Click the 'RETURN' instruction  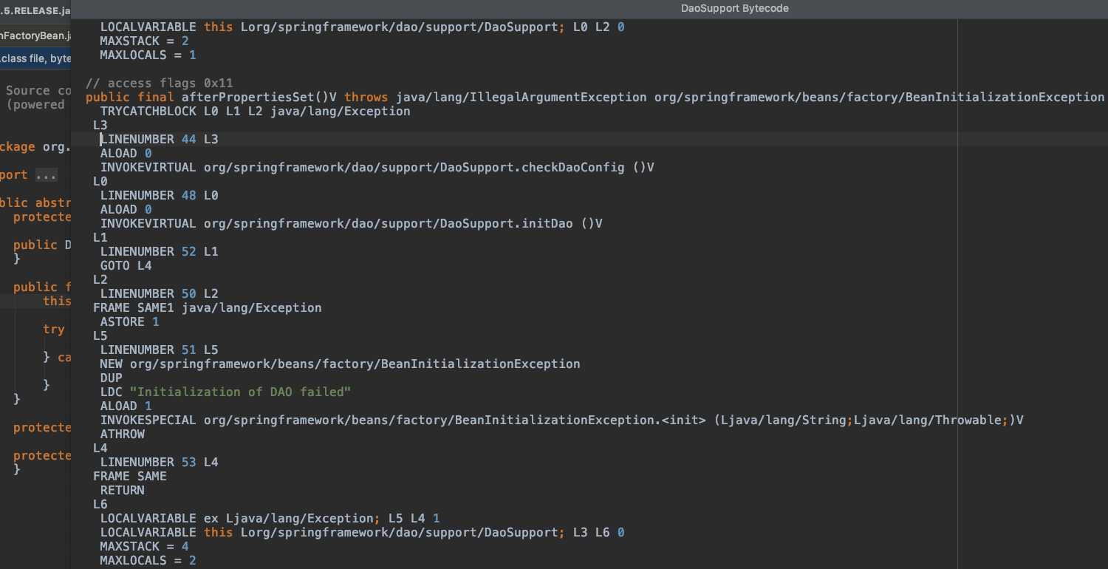click(123, 490)
